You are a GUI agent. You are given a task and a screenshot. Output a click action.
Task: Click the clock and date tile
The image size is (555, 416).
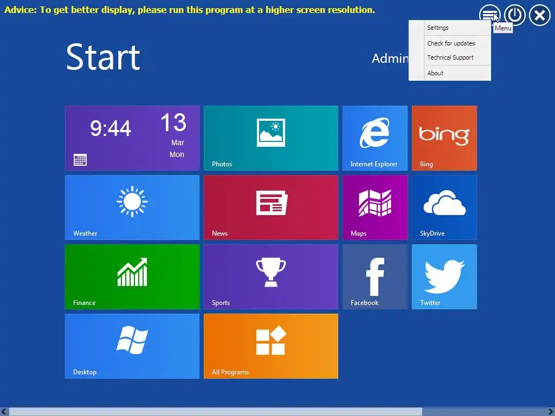point(132,138)
